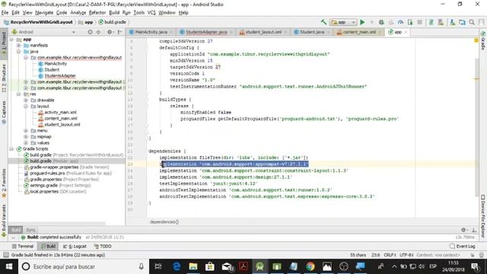Click the editor vertical scrollbar
Screen dimensions: 487x274
pos(477,127)
